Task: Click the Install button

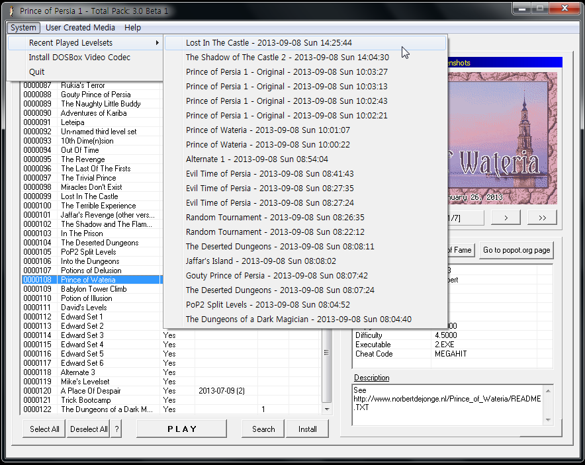Action: click(308, 429)
